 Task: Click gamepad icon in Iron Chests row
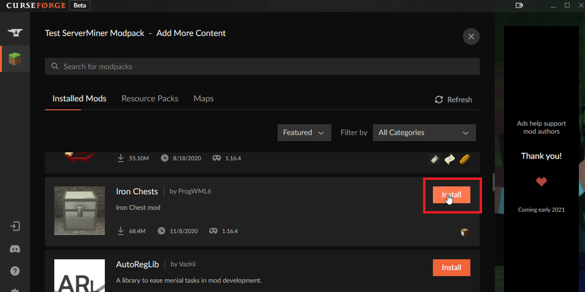pos(213,231)
